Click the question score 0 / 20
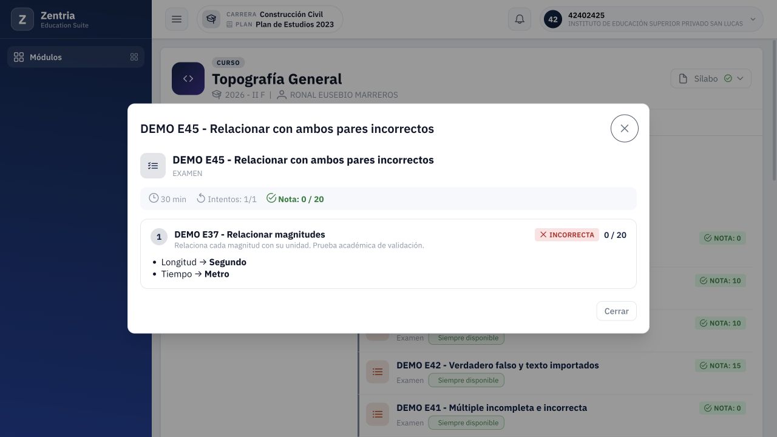 (615, 235)
